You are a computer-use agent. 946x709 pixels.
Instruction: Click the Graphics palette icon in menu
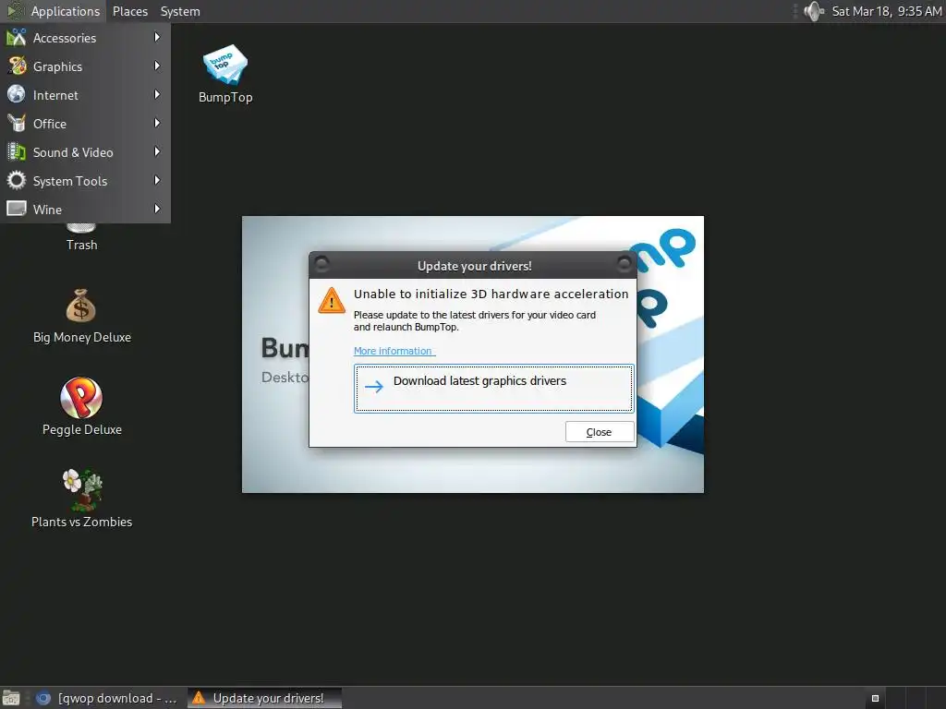[17, 66]
